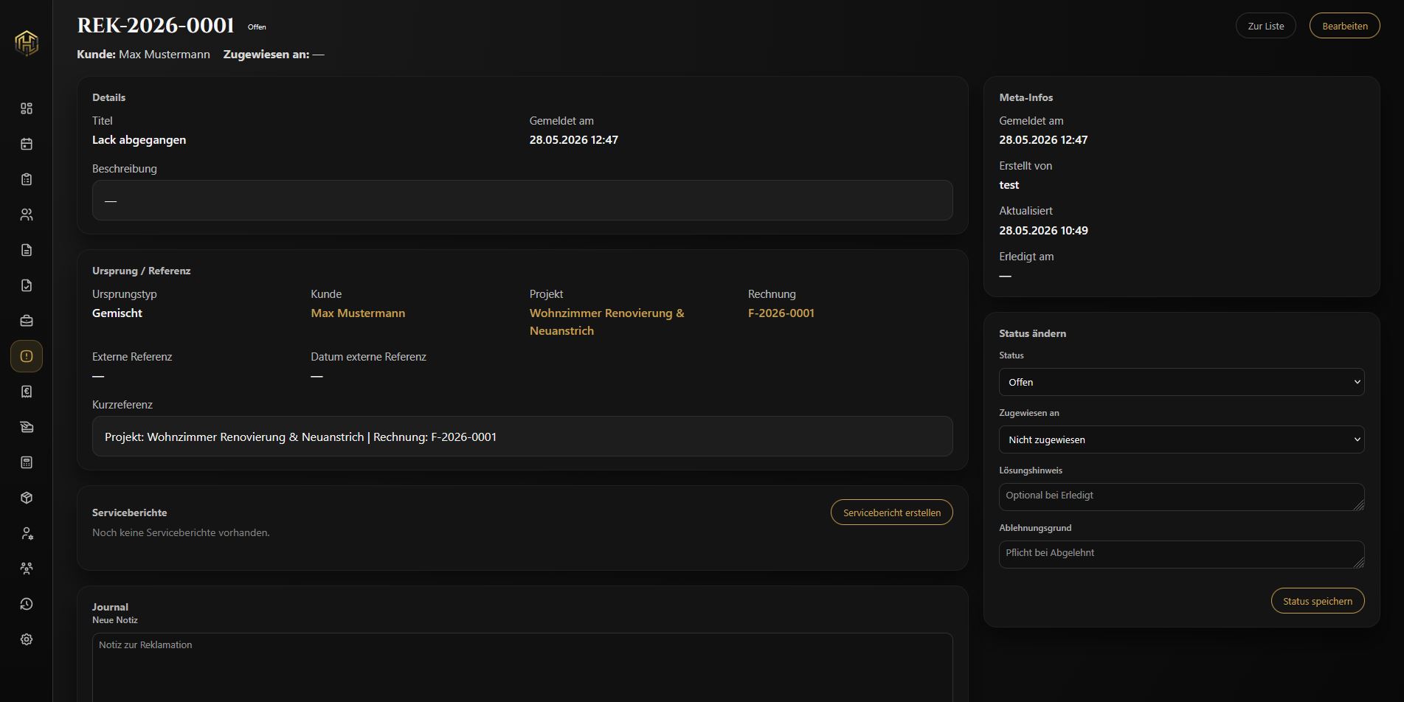Open the briefcase icon in sidebar

point(27,321)
